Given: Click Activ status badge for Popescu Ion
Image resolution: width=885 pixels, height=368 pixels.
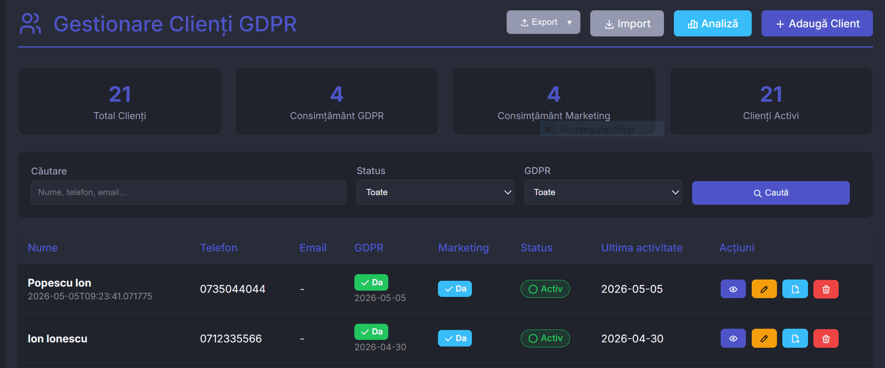Looking at the screenshot, I should coord(545,289).
